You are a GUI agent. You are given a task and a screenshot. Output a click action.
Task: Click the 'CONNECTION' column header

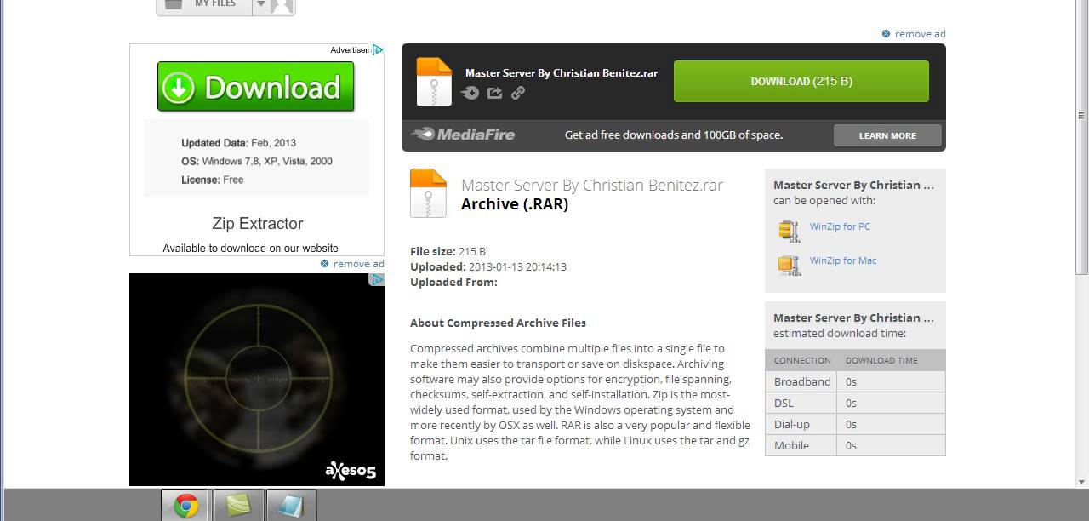pos(802,361)
